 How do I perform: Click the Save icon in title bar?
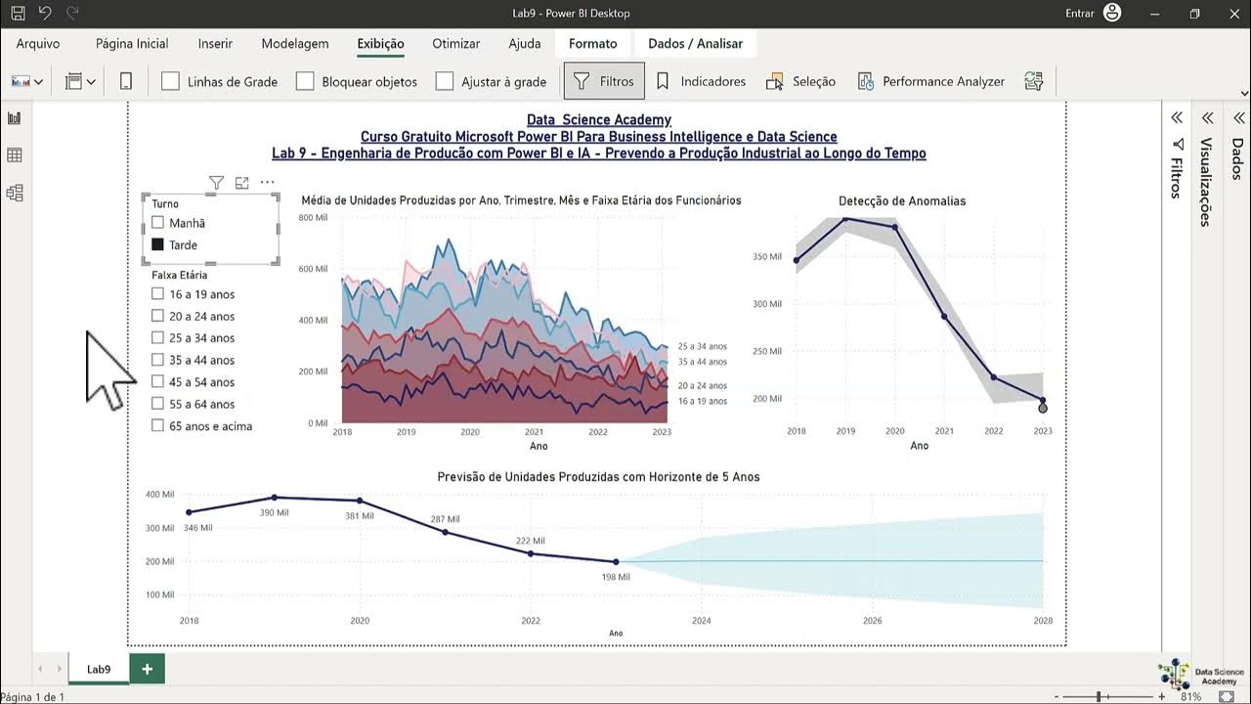[18, 14]
